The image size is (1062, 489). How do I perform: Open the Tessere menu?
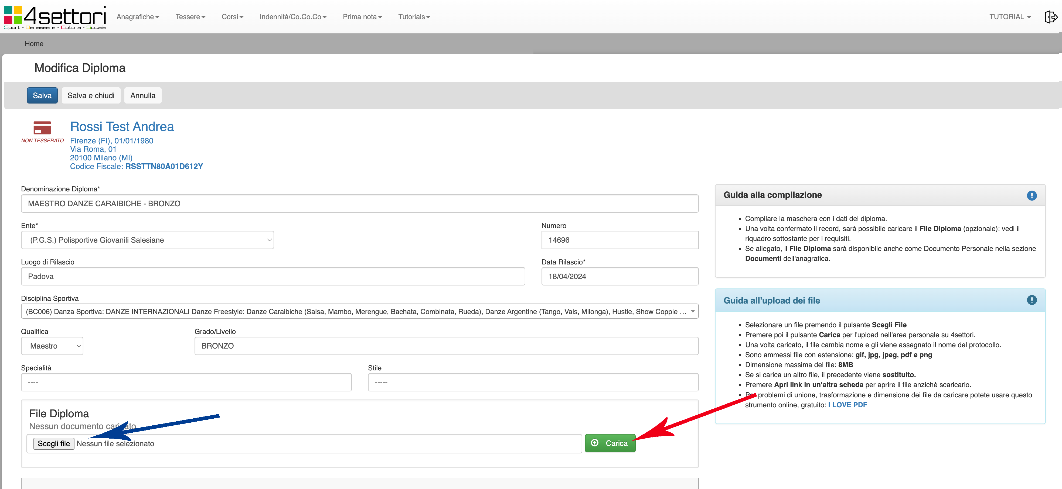190,17
